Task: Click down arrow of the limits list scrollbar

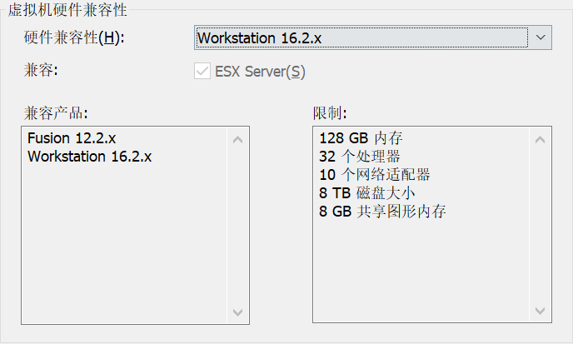Action: (541, 312)
